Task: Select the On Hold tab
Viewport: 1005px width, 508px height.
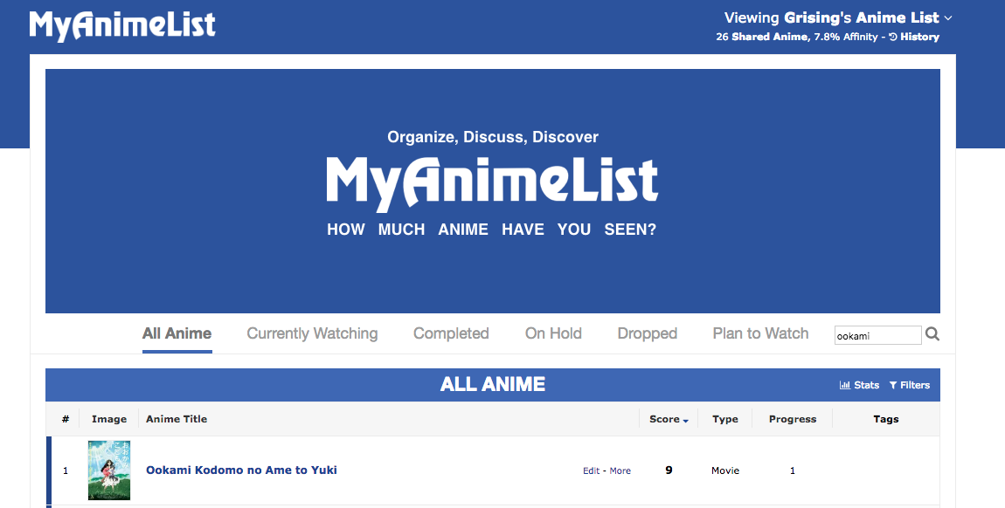Action: (553, 333)
